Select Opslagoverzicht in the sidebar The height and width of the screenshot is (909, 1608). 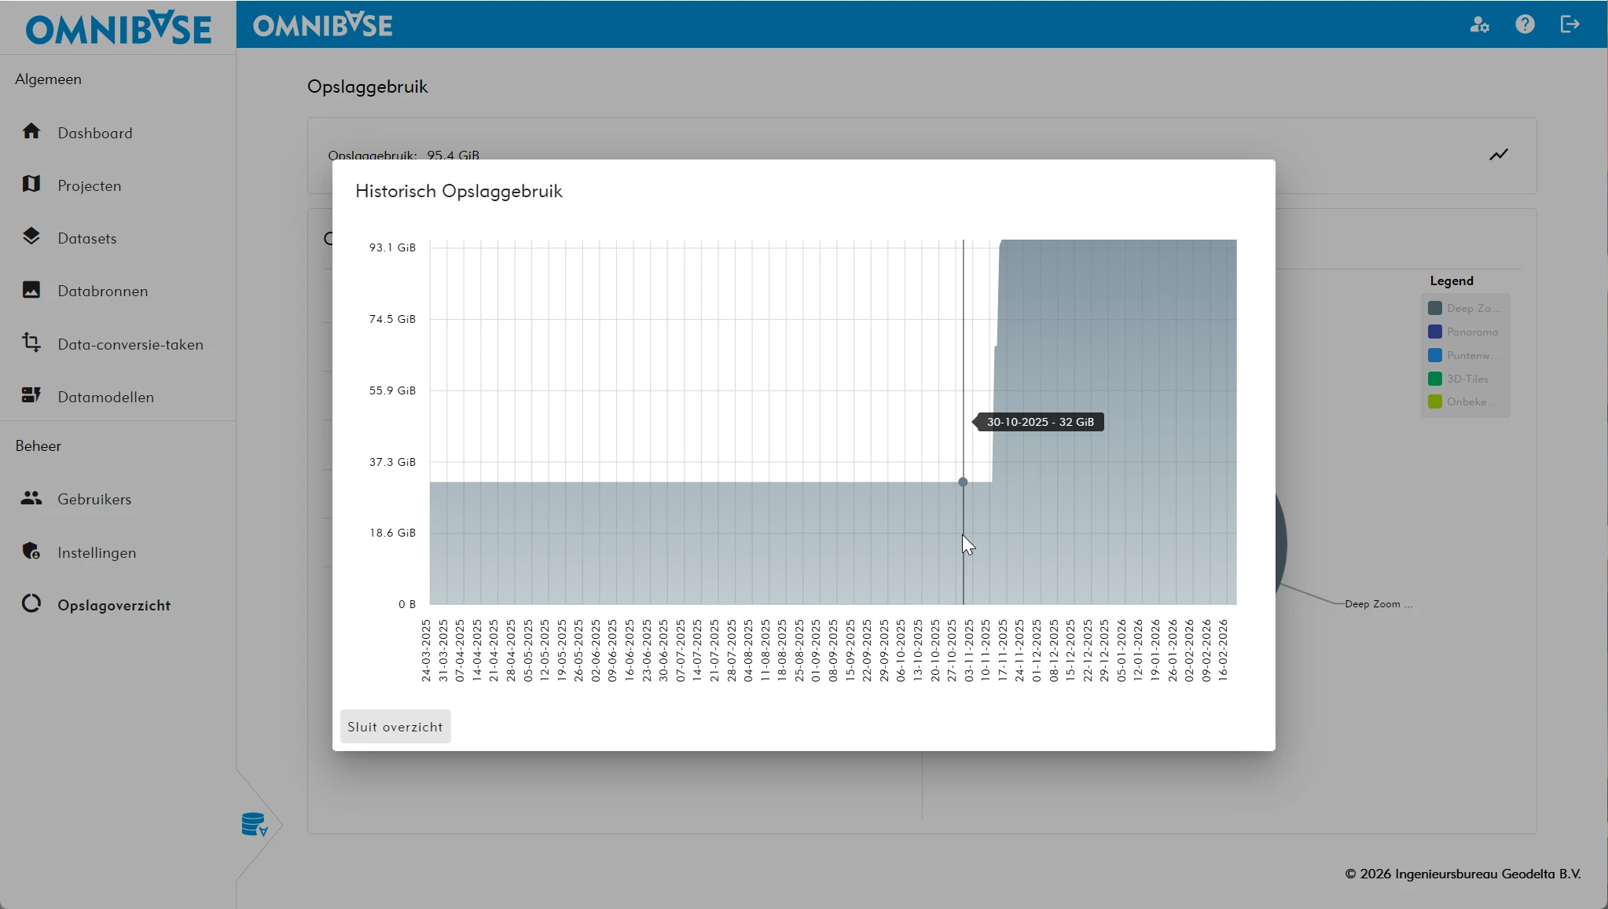tap(113, 605)
